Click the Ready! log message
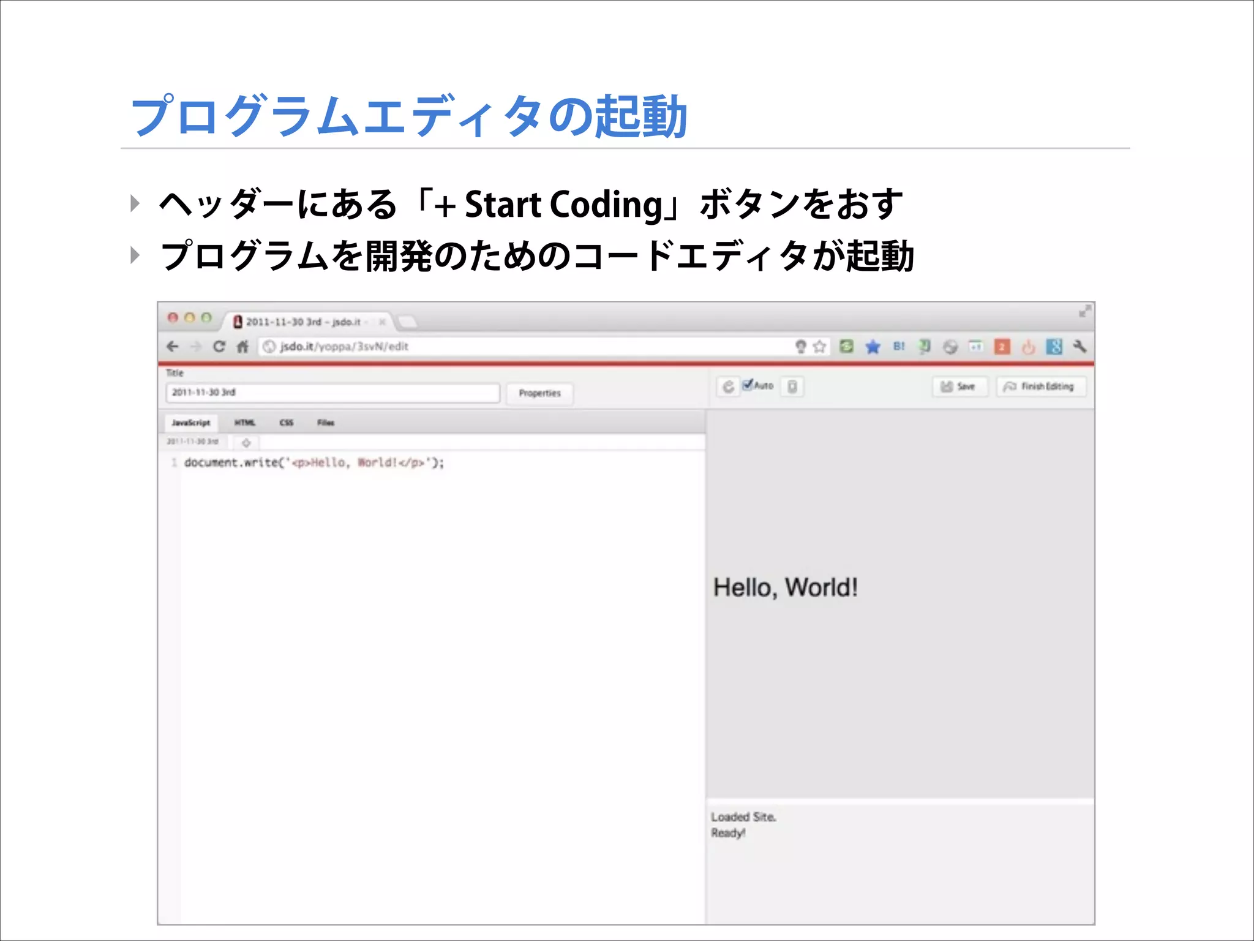 click(728, 833)
